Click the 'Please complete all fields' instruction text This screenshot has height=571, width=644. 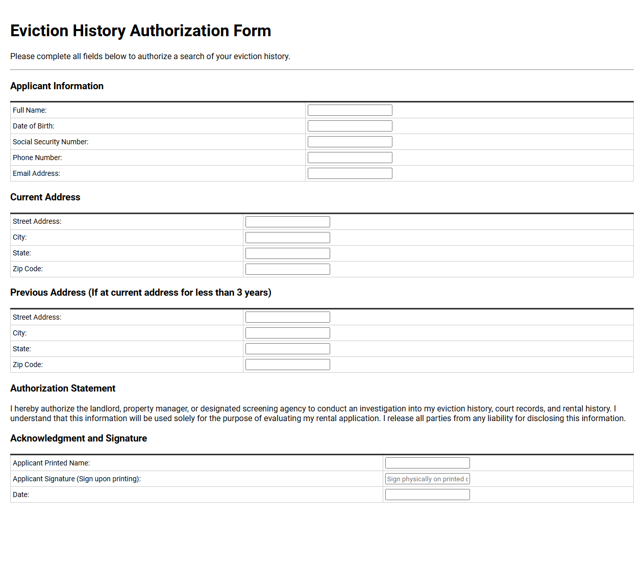150,56
